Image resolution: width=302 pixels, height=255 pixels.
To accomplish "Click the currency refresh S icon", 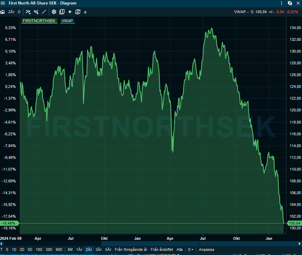I will click(x=78, y=12).
